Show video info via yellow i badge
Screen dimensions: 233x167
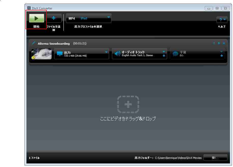tap(33, 58)
